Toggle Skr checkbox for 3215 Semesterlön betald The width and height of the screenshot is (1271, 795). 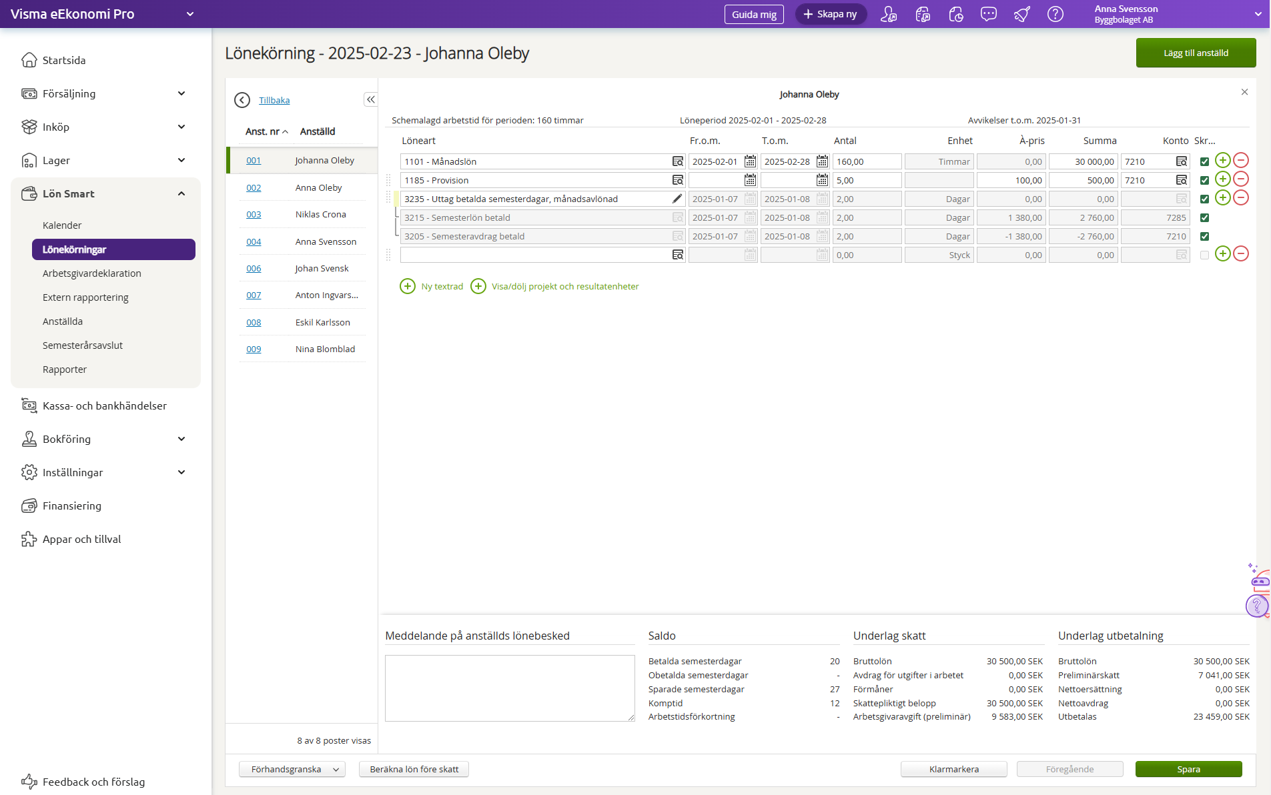click(x=1204, y=217)
